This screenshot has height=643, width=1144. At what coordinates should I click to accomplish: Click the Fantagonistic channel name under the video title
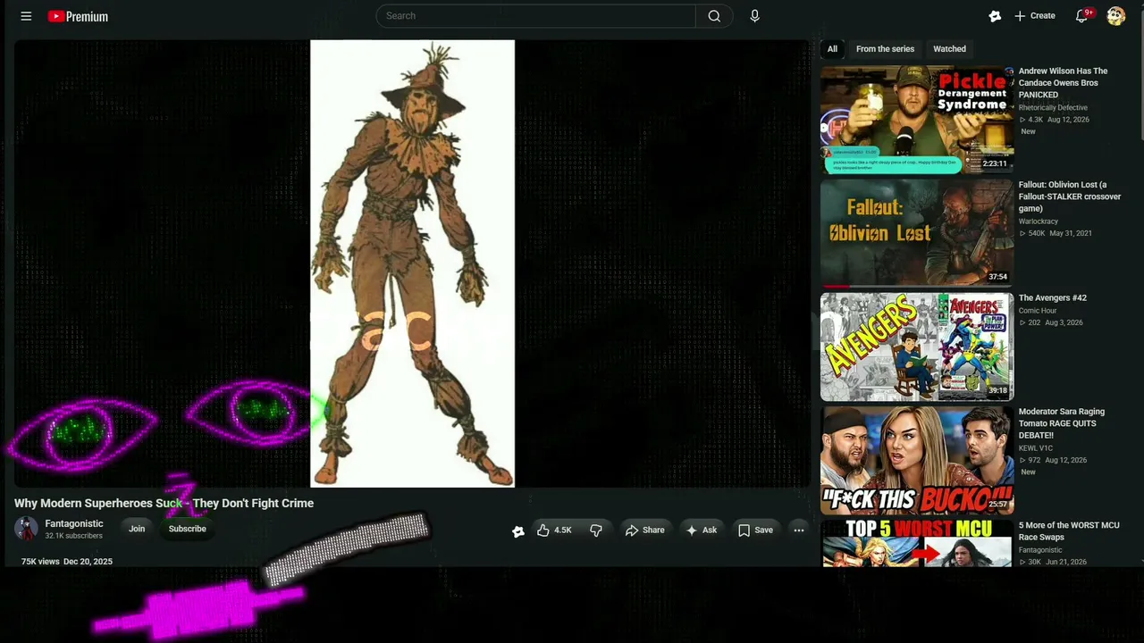coord(74,524)
